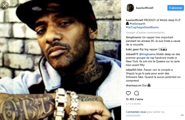Open the IL Y A 9 HEURES timestamp
185x120 pixels.
133,104
